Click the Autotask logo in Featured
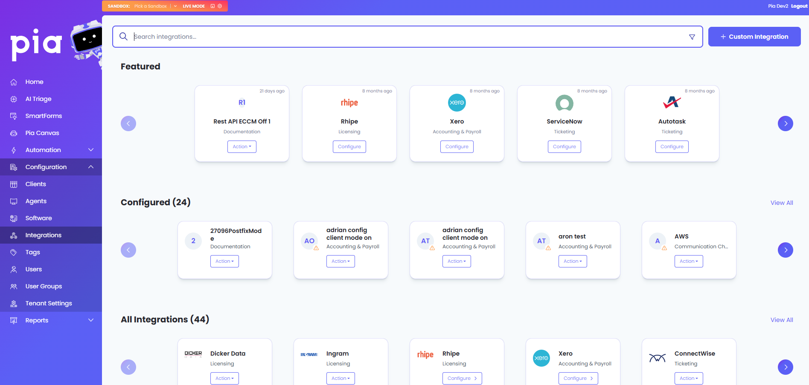This screenshot has width=809, height=385. point(672,103)
